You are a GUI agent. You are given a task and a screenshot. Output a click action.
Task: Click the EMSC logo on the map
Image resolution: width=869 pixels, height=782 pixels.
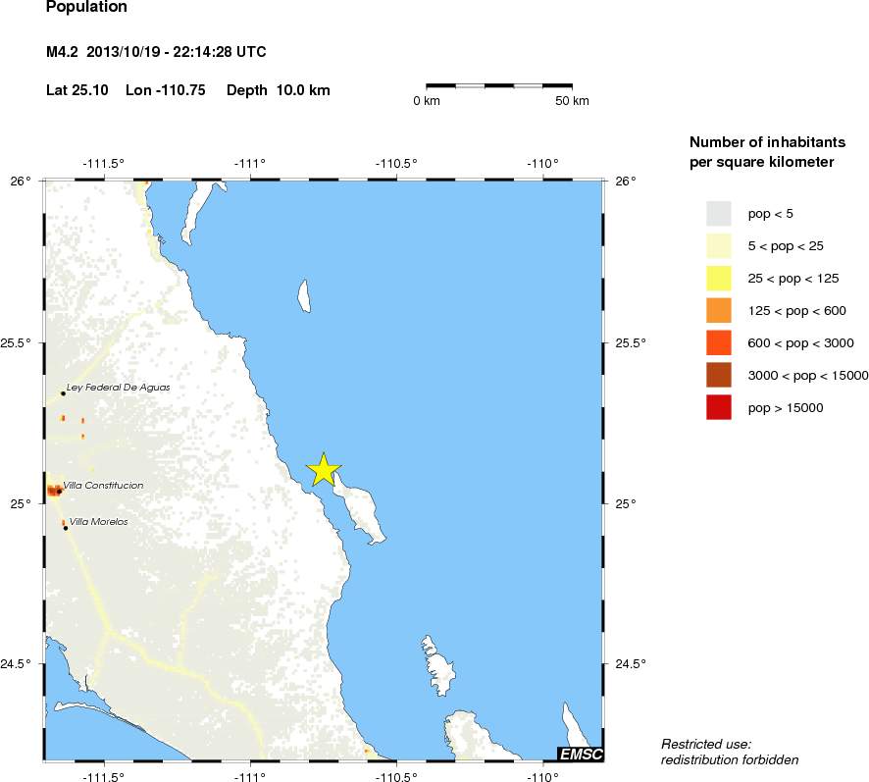pos(581,754)
